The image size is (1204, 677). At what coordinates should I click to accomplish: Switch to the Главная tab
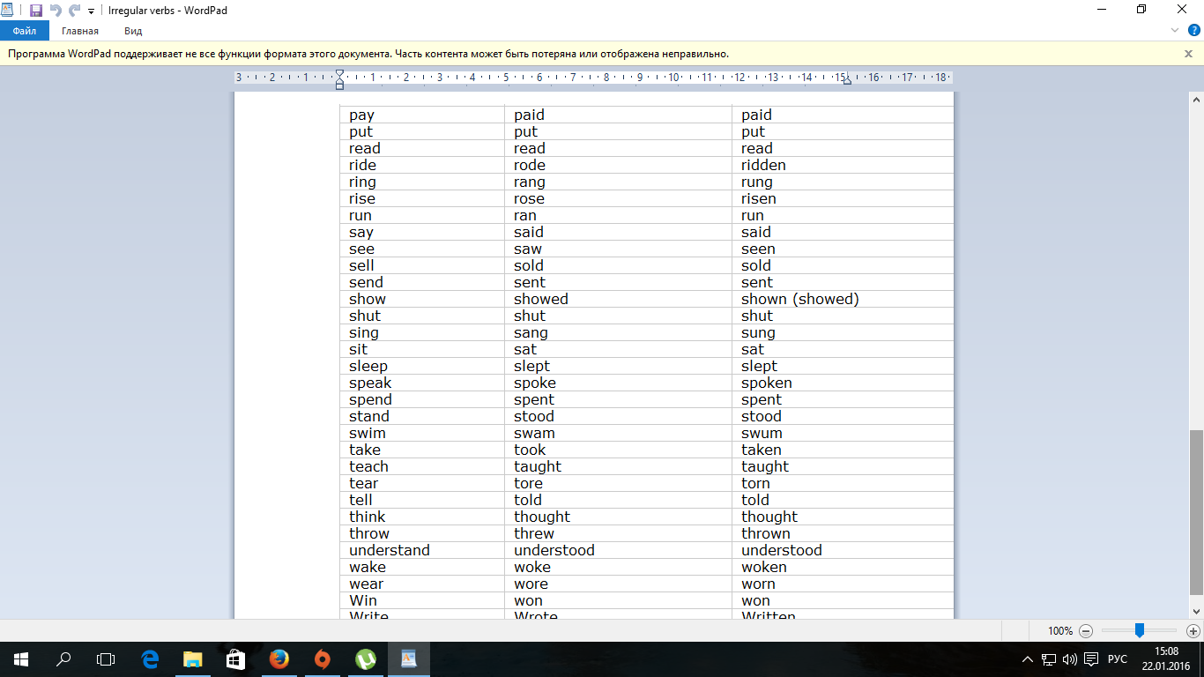point(80,31)
